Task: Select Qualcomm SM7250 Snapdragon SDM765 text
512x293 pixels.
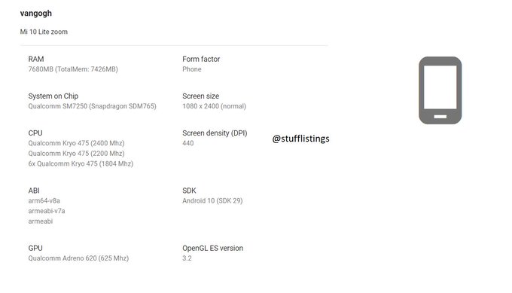Action: [x=92, y=106]
